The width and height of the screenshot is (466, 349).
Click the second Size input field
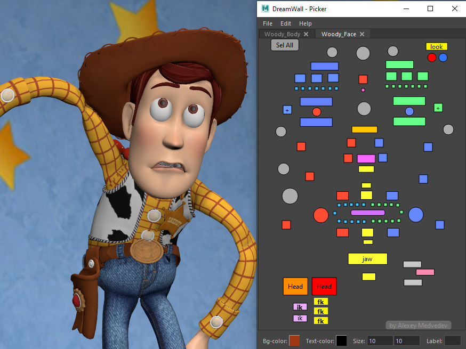point(407,341)
